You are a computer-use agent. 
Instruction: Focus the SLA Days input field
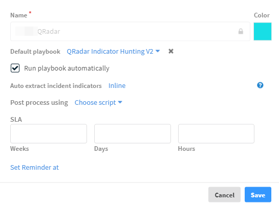click(133, 133)
